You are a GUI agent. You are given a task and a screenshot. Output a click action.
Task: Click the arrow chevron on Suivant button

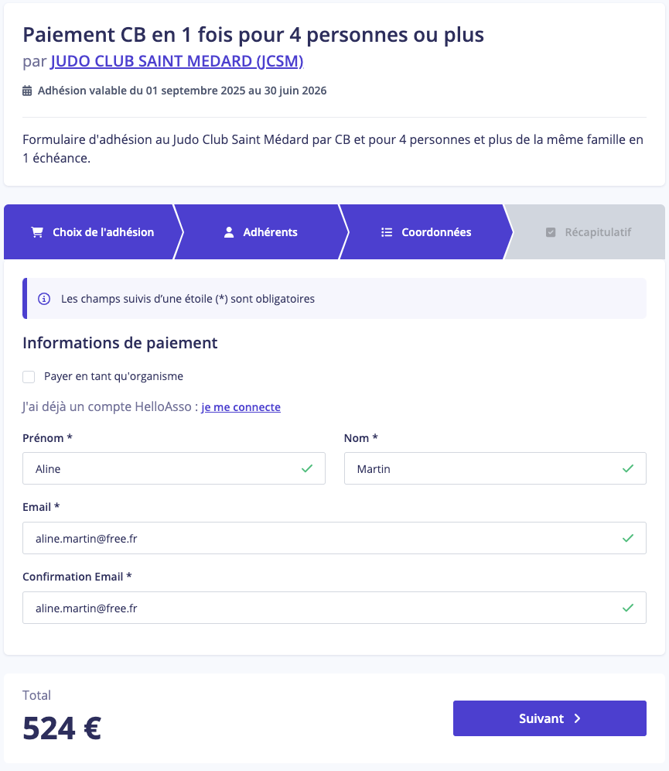point(578,718)
